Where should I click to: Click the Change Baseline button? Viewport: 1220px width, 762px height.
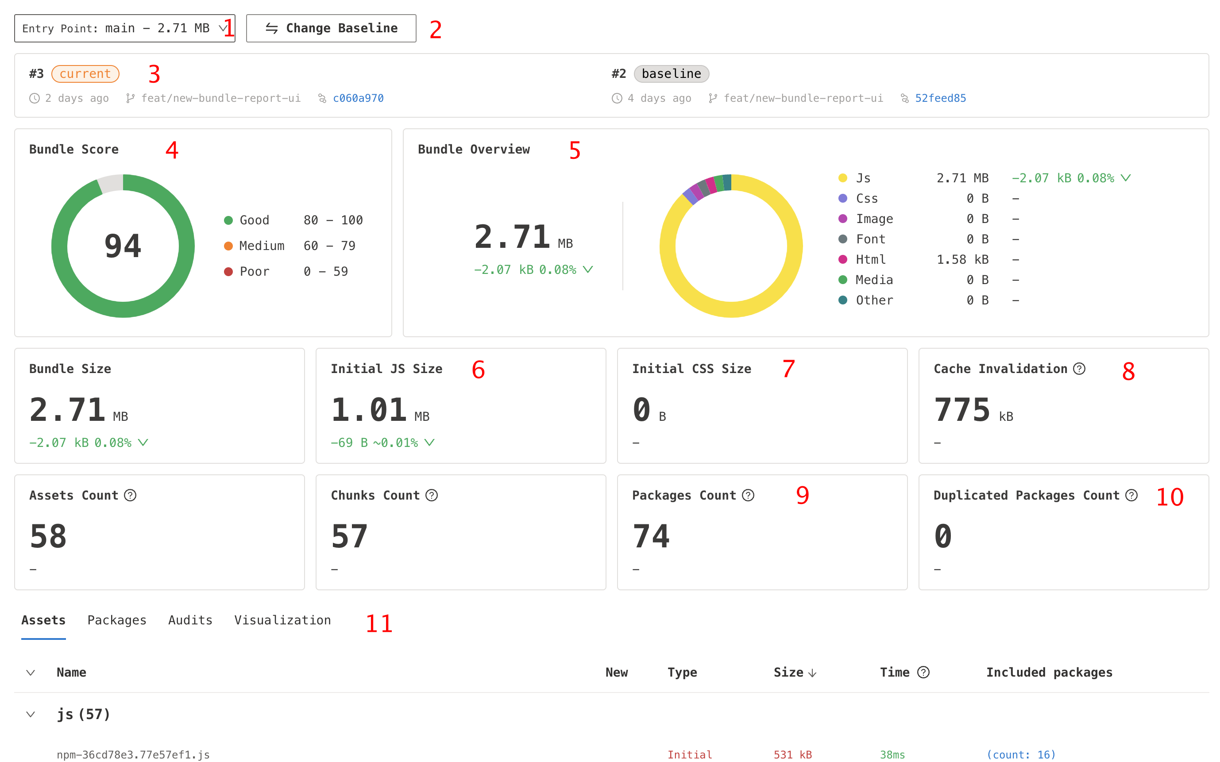tap(331, 28)
